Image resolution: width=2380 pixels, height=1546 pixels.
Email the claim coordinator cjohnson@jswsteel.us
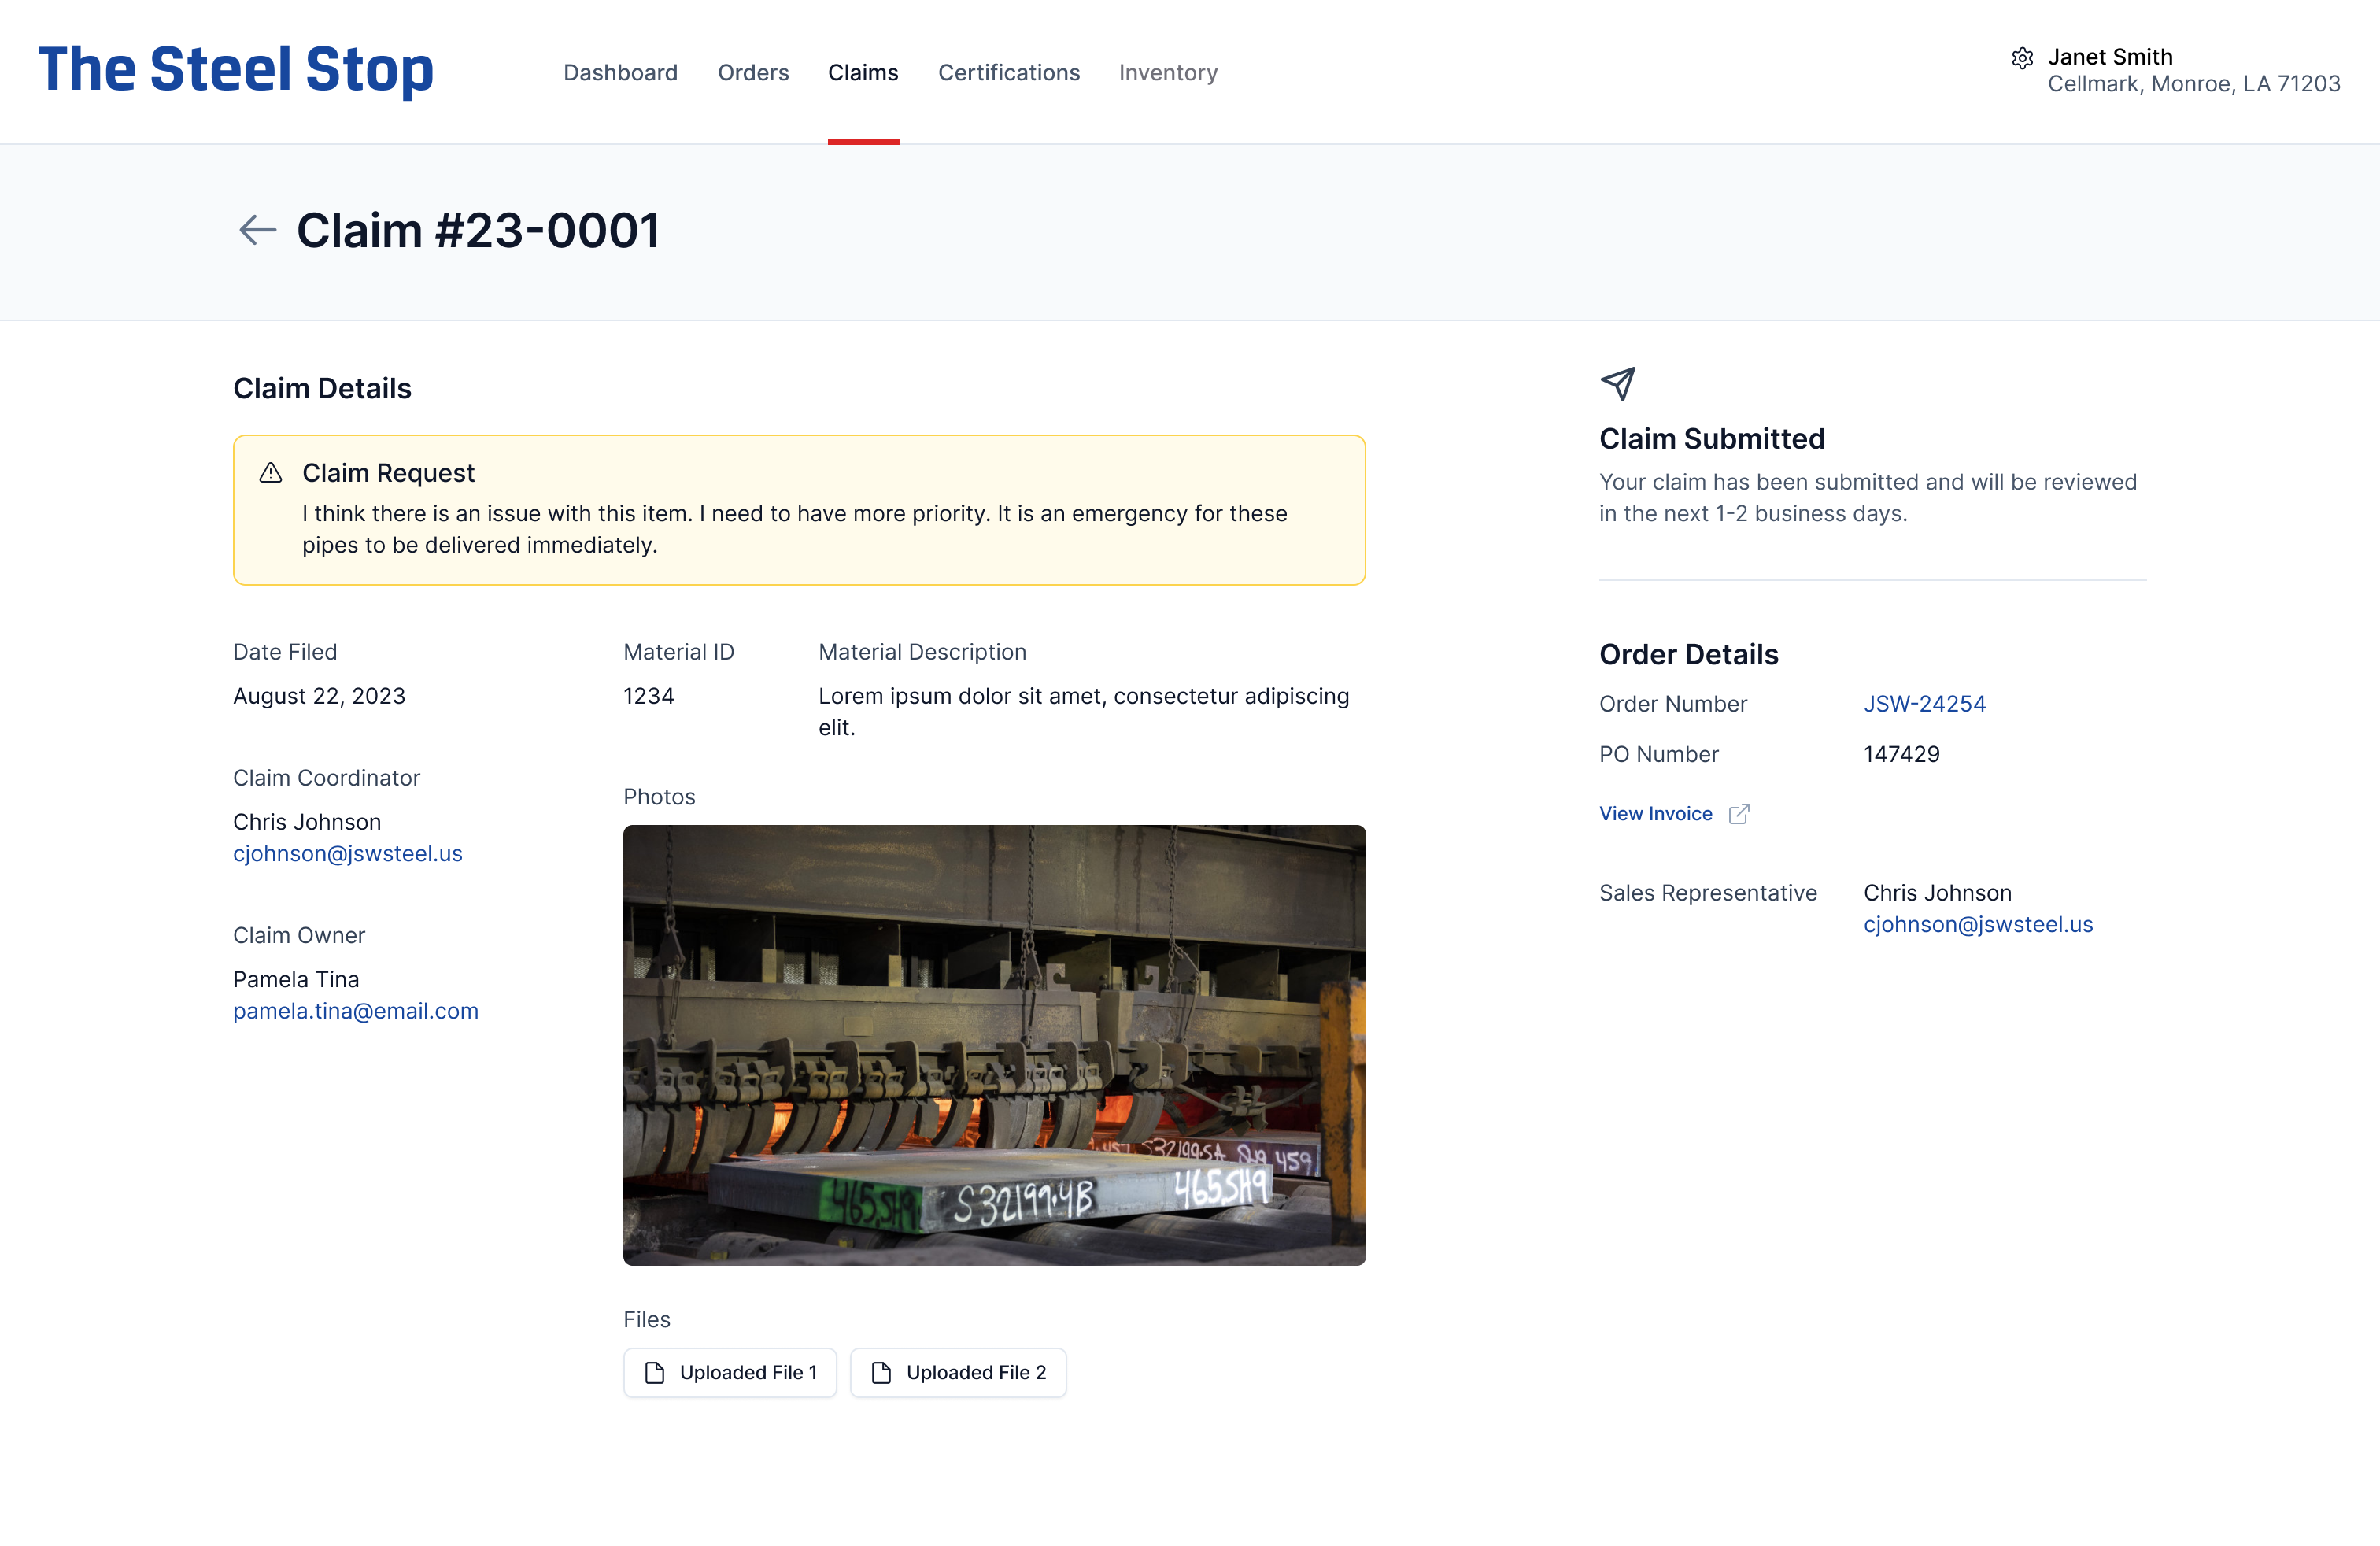(347, 854)
